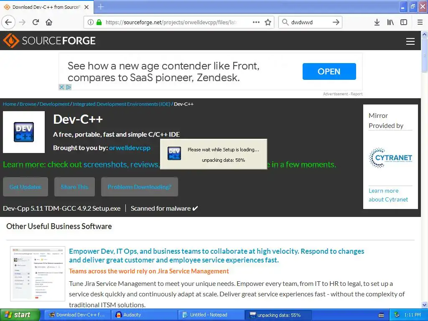Screen dimensions: 428x321
Task: Click the vertical scrollbar thumb
Action: tap(424, 55)
